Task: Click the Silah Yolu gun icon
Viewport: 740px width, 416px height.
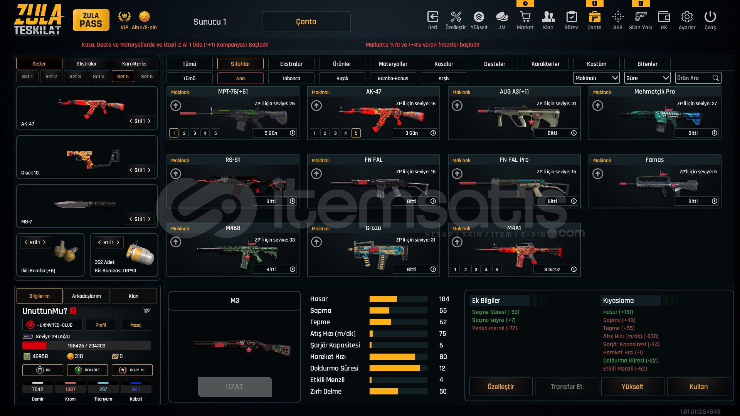Action: click(x=641, y=17)
